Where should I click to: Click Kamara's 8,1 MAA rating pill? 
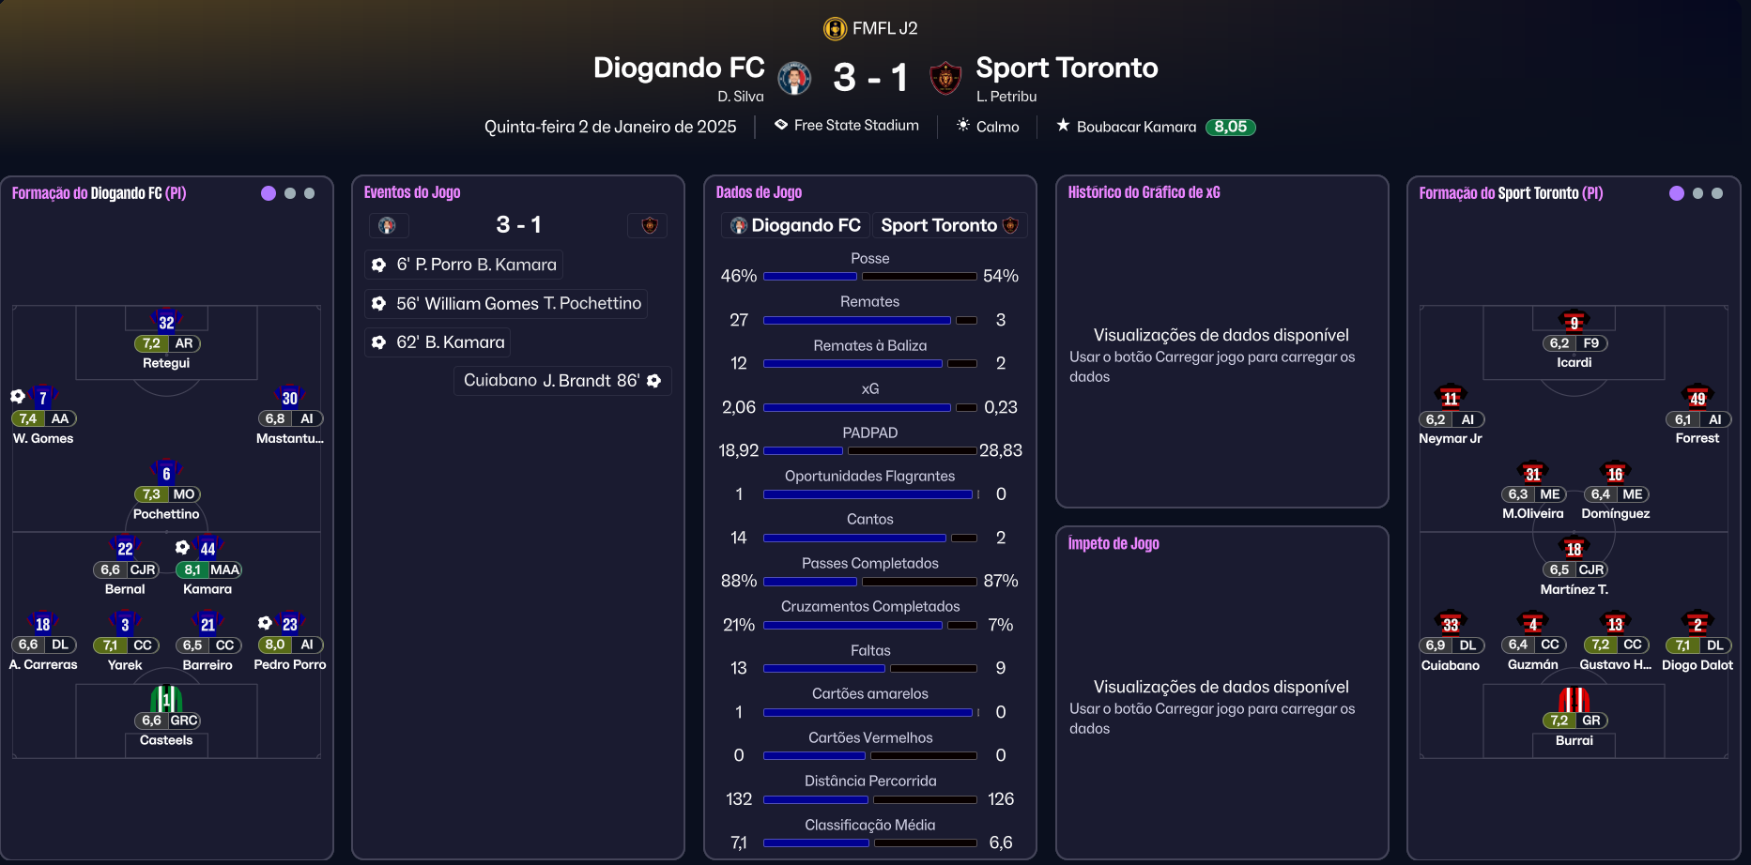207,569
